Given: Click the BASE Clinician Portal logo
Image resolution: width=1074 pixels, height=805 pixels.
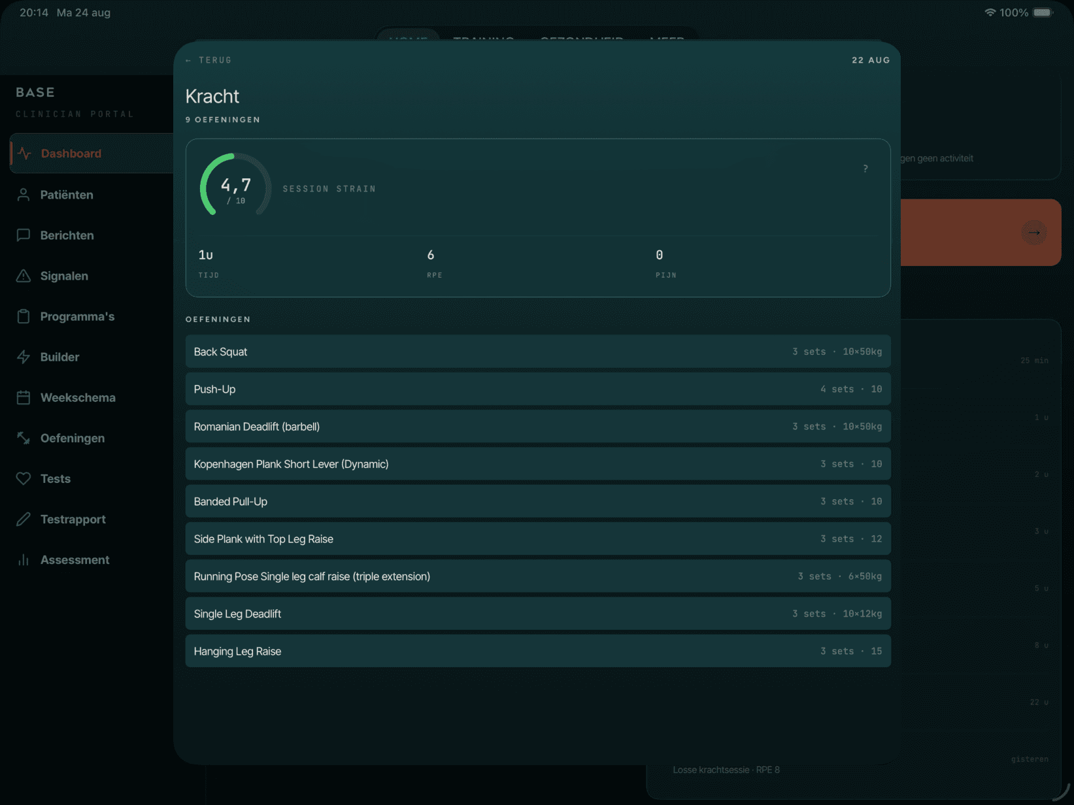Looking at the screenshot, I should point(75,101).
